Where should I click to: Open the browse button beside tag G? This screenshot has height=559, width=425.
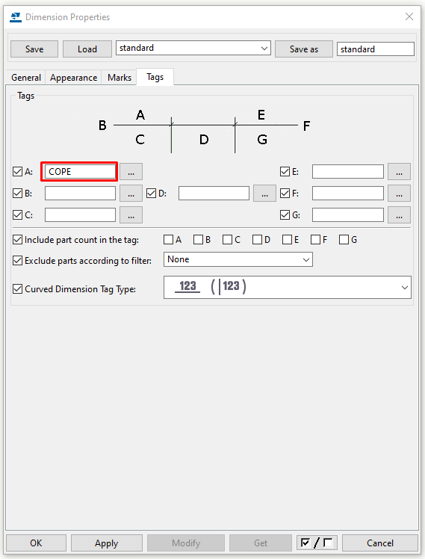(399, 215)
